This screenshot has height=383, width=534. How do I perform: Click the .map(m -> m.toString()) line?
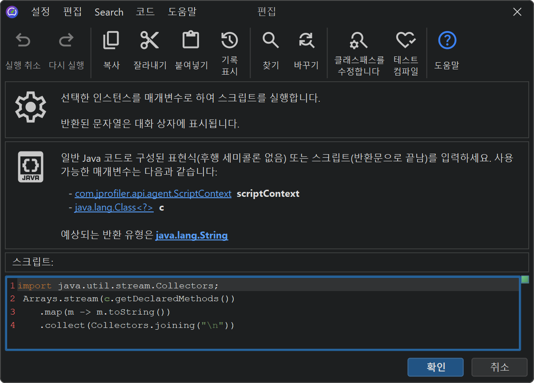105,312
